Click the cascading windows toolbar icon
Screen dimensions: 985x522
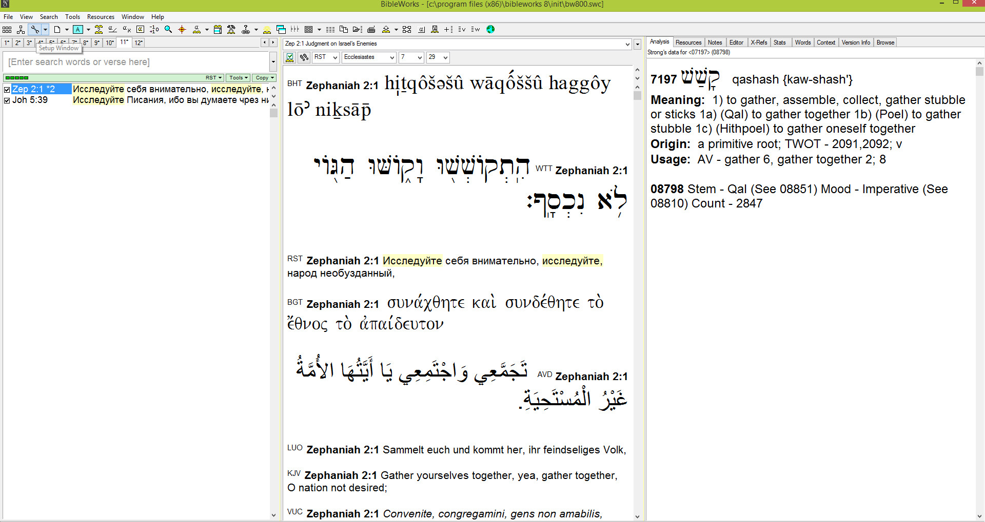281,29
